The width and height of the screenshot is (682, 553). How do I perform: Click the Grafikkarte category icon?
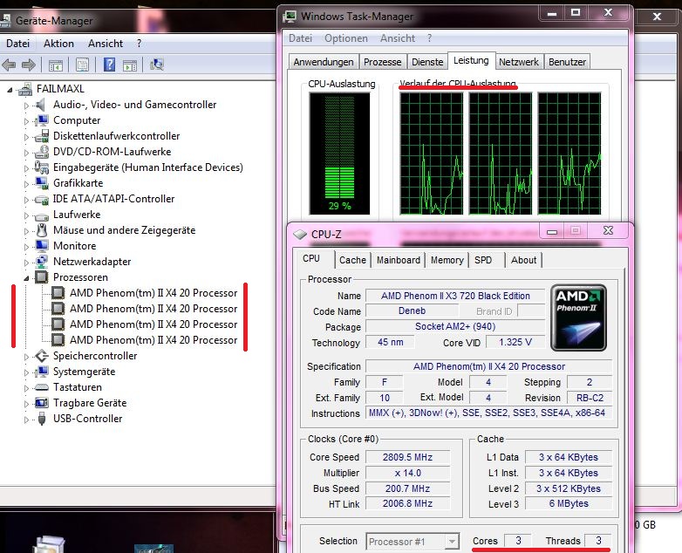coord(41,183)
